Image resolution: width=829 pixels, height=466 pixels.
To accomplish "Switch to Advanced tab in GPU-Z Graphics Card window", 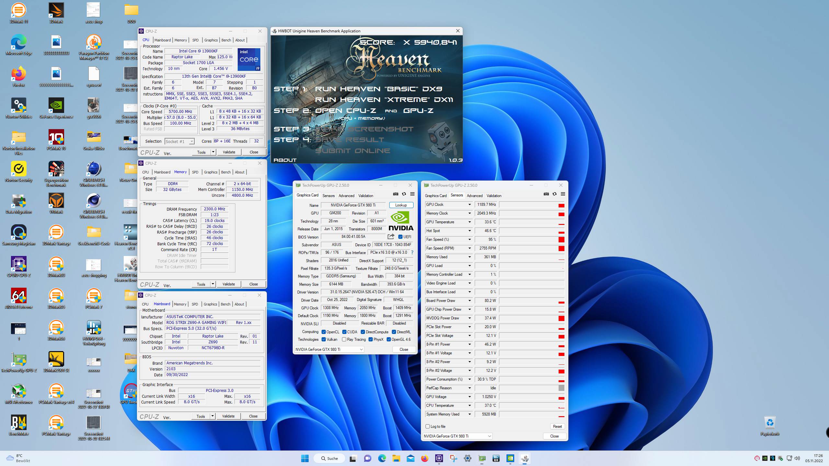I will [346, 196].
